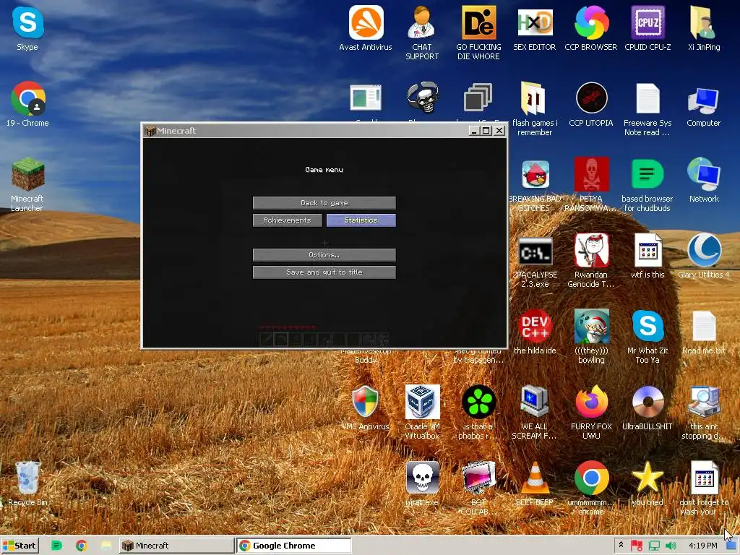Screen dimensions: 740x555
Task: Select the Glary Utilities 4 icon
Action: [704, 256]
